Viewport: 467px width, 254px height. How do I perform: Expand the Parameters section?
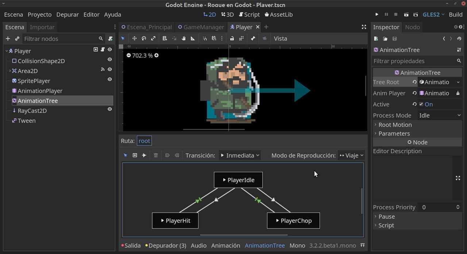417,133
